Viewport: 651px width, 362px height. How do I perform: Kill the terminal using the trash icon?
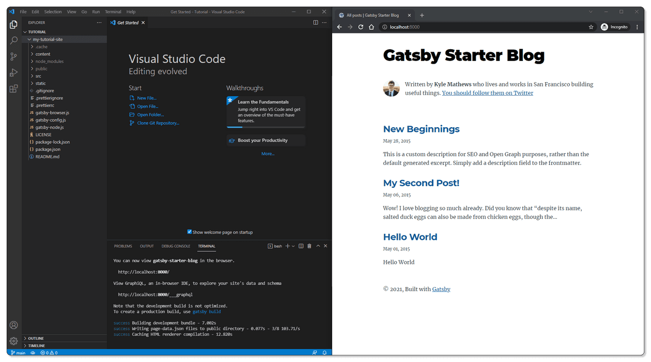click(x=309, y=246)
